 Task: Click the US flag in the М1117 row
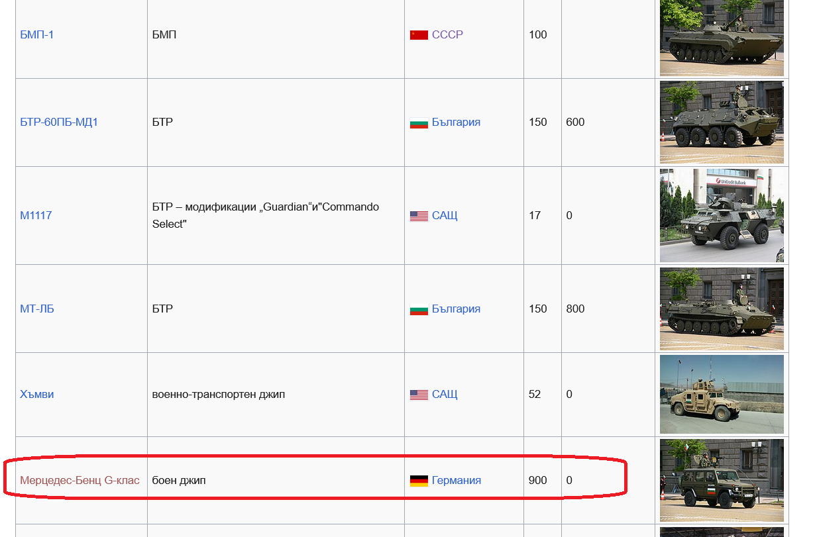(419, 216)
